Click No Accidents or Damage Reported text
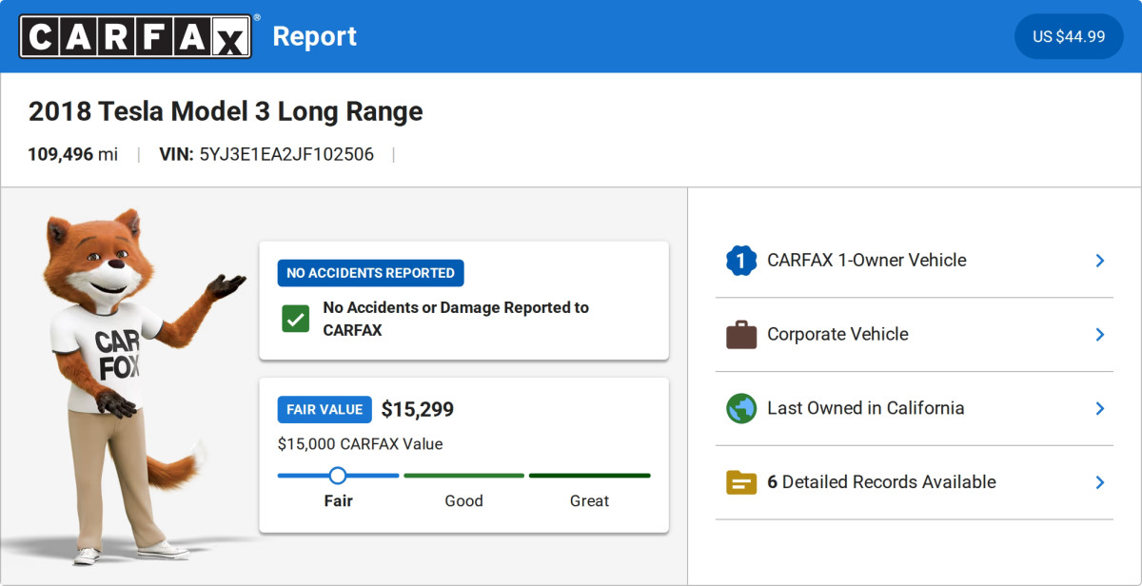This screenshot has width=1142, height=586. 456,319
